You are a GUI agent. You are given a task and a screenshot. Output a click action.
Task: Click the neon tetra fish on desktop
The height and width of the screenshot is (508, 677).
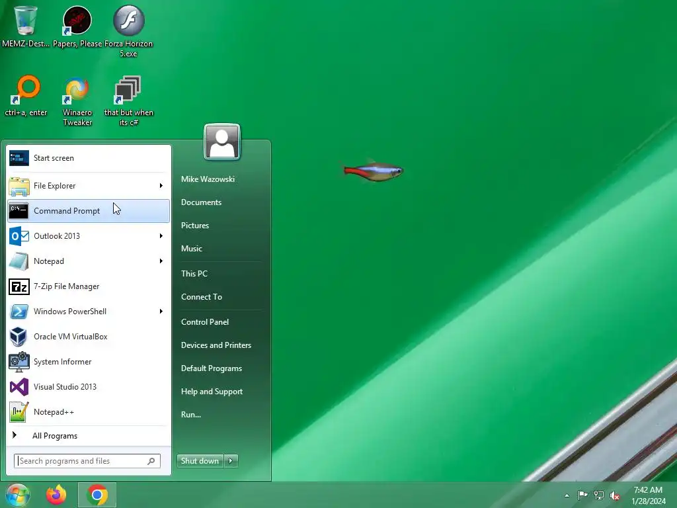click(373, 171)
